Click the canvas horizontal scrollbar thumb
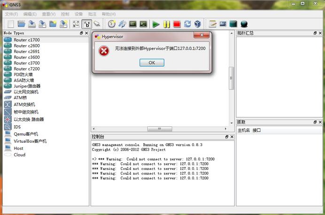This screenshot has height=215, width=325. tap(160, 129)
